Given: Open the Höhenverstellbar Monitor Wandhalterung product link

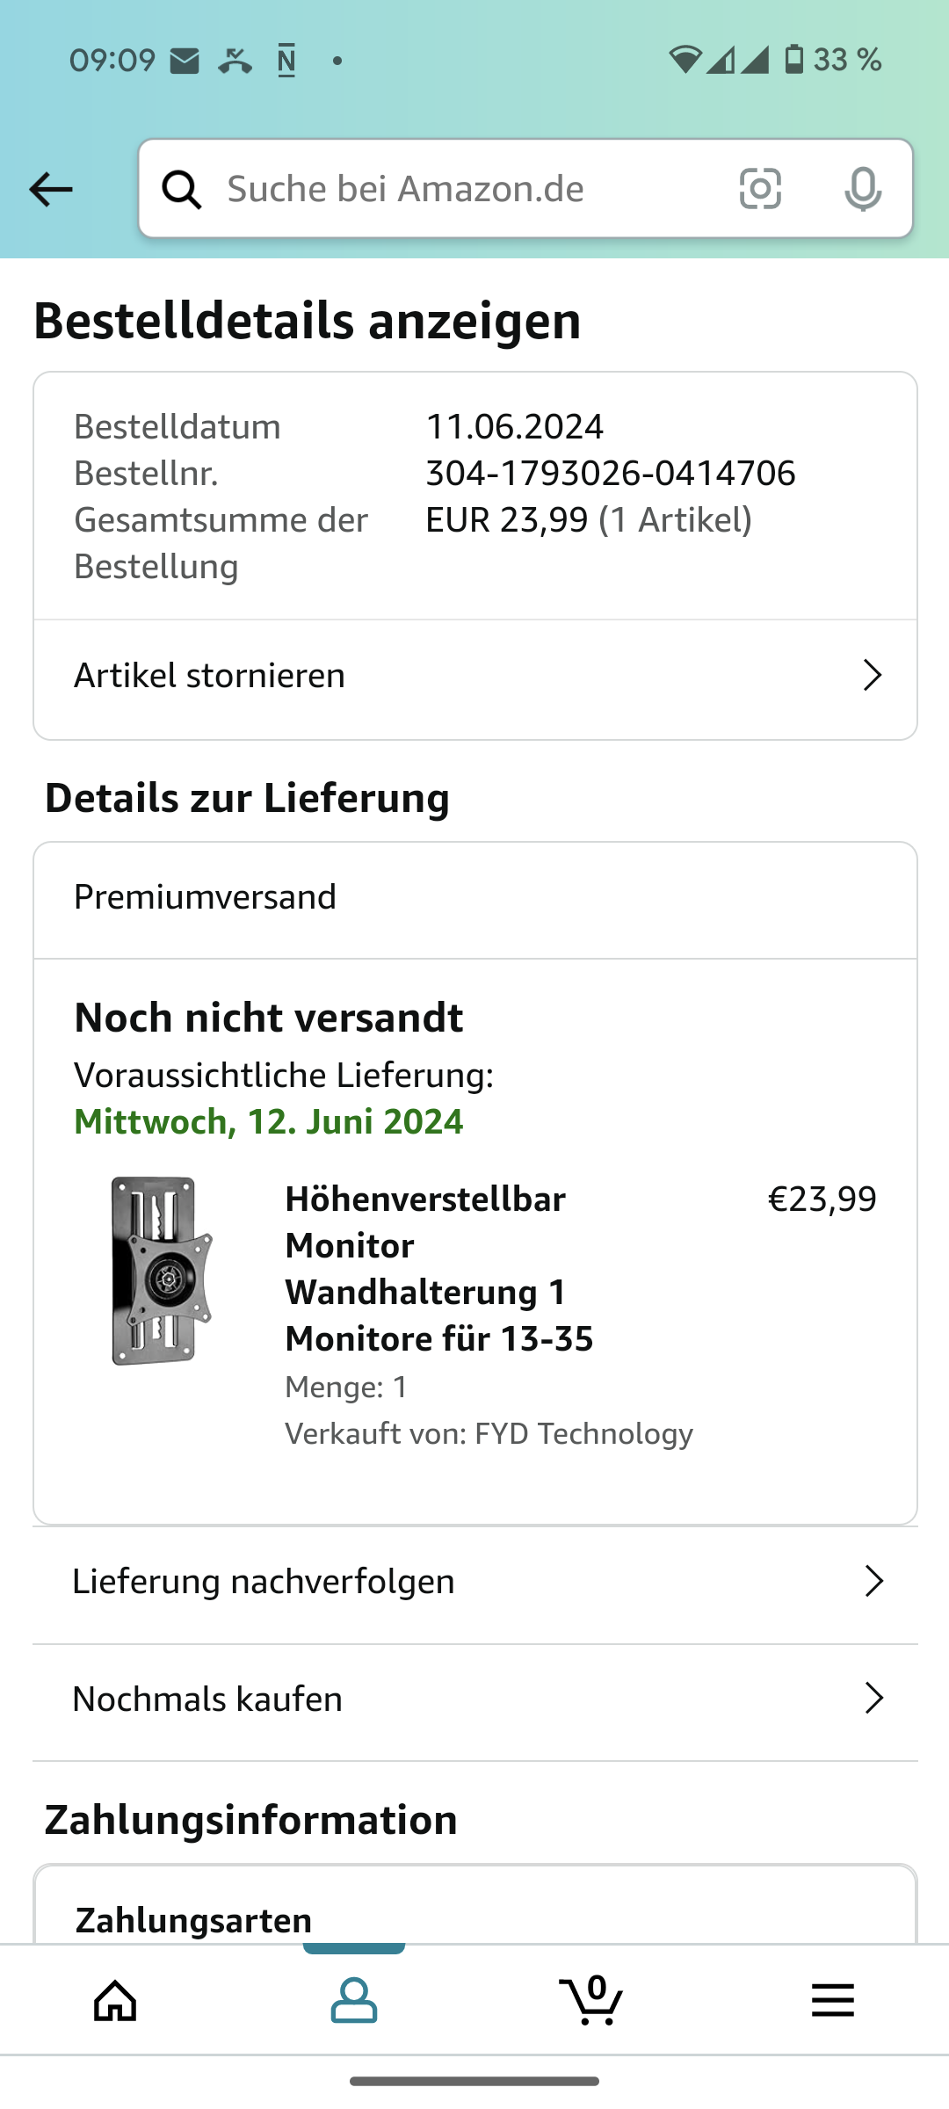Looking at the screenshot, I should coord(439,1269).
